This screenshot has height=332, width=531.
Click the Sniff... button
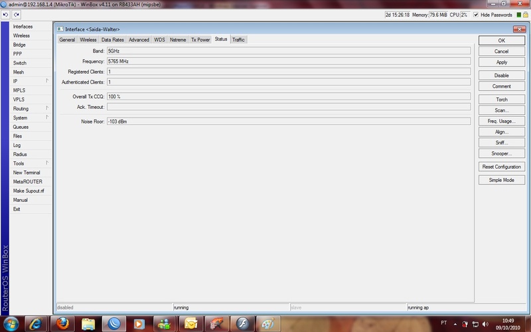(x=502, y=143)
